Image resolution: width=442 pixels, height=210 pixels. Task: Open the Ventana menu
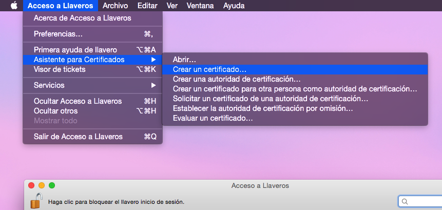(x=200, y=6)
